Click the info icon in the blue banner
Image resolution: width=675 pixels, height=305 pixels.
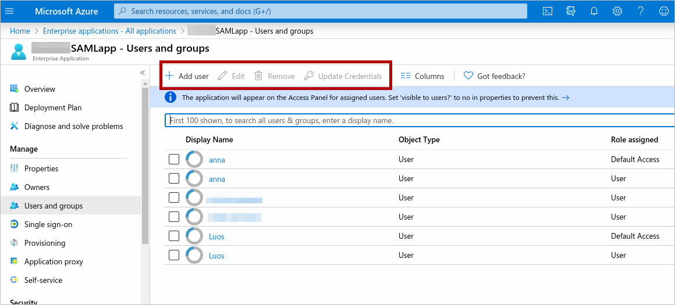click(x=170, y=98)
